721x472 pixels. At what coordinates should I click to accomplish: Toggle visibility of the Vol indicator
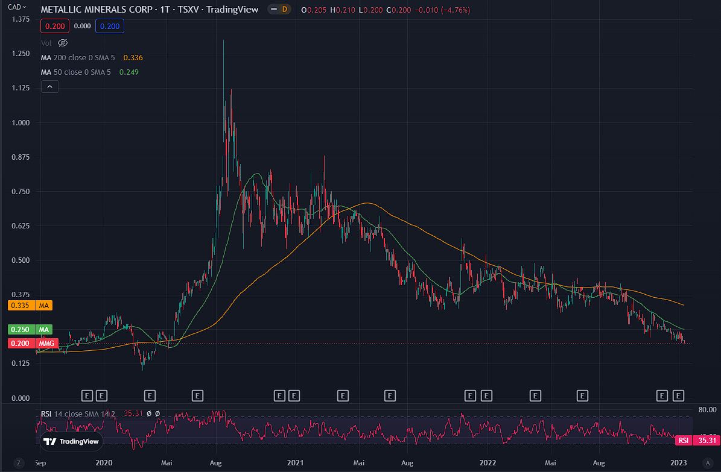click(x=63, y=43)
